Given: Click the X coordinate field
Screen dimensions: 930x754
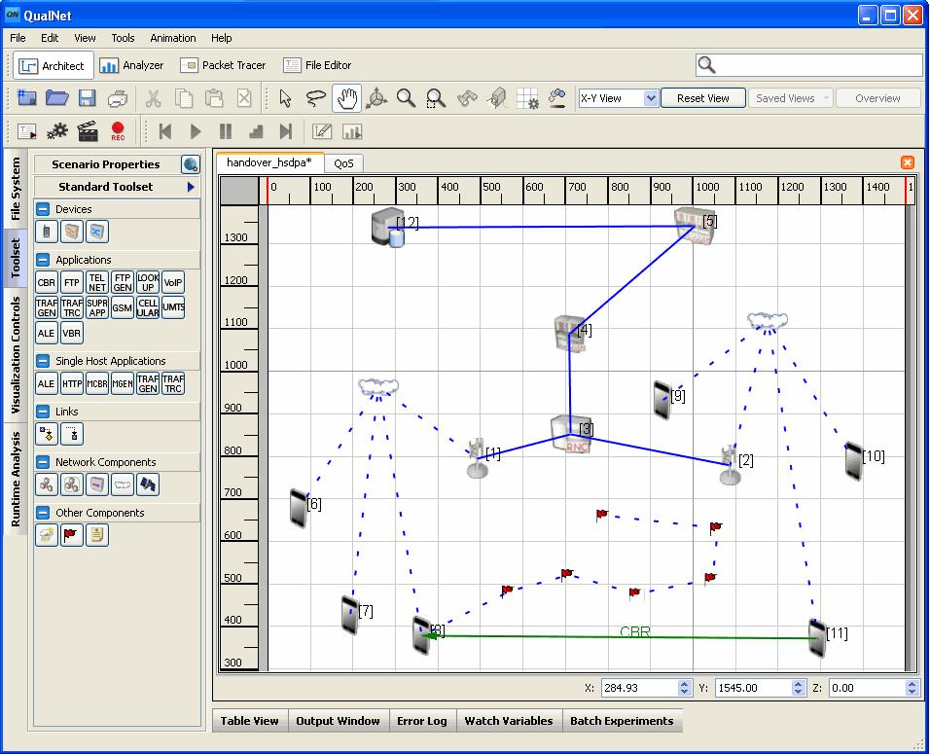Looking at the screenshot, I should [639, 688].
